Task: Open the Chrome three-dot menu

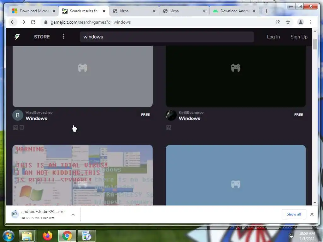Action: [311, 22]
